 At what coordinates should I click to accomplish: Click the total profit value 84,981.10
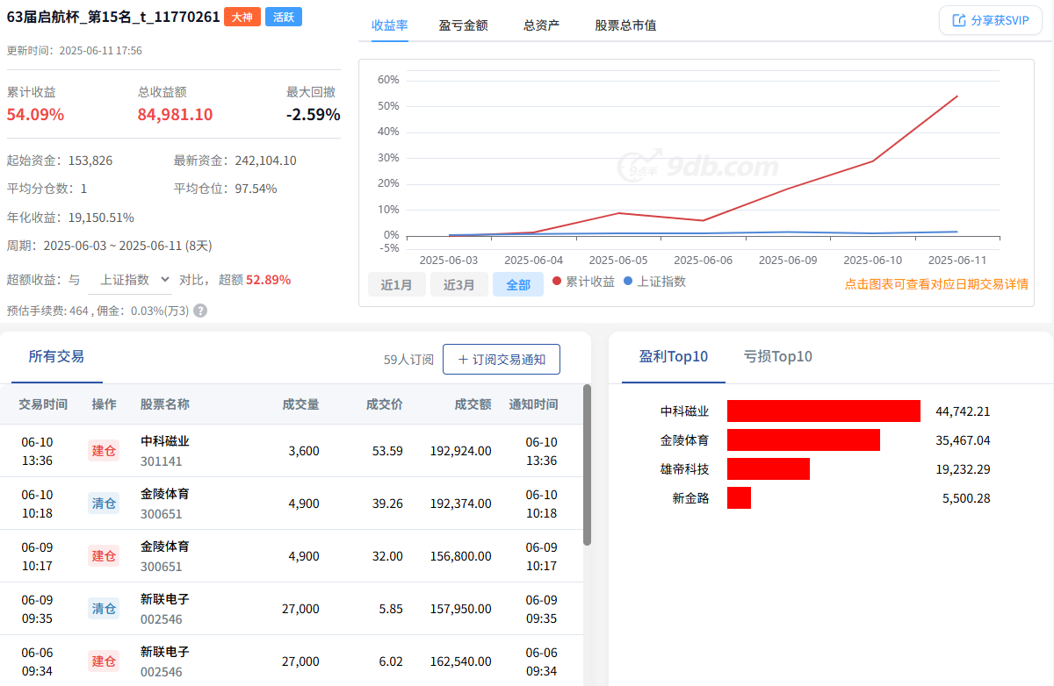tap(175, 115)
